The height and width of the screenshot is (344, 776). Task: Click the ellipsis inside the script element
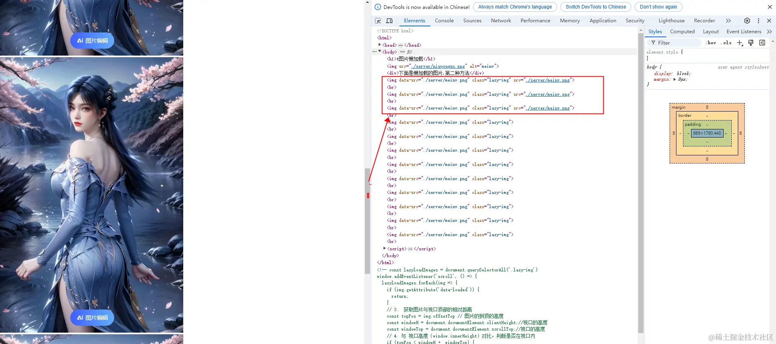[x=410, y=249]
